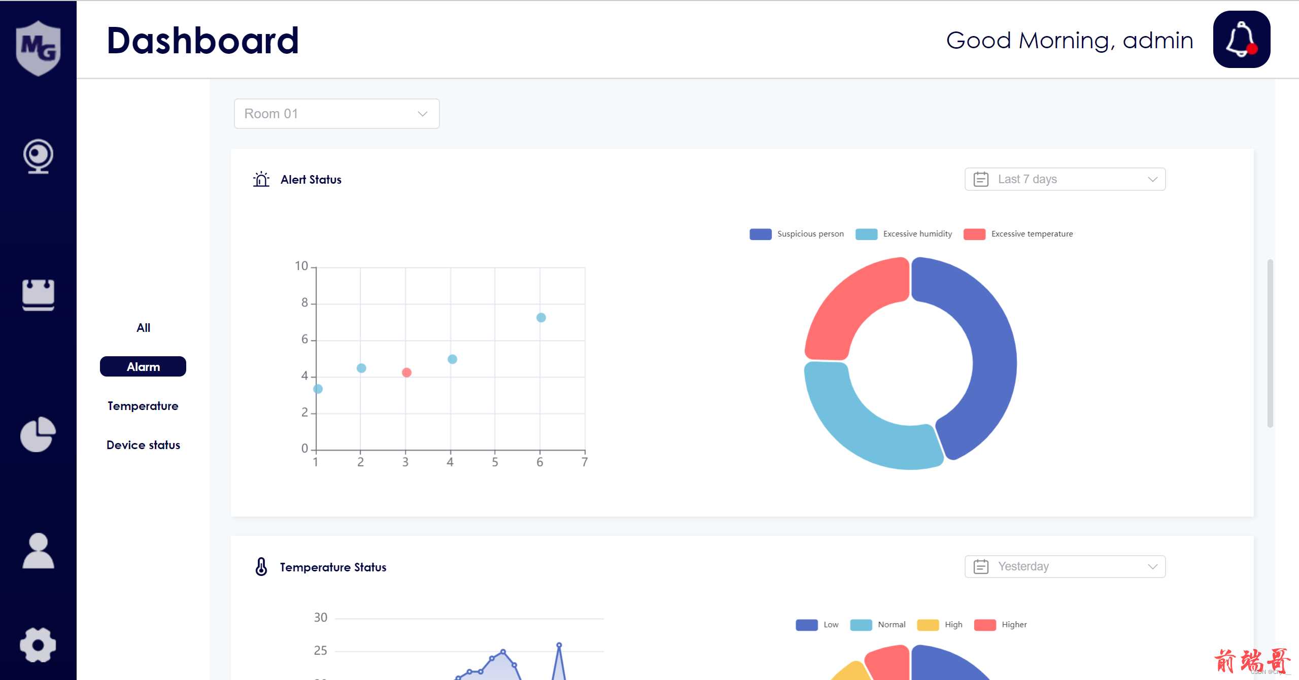The width and height of the screenshot is (1299, 680).
Task: Select the Alarm filter tab
Action: tap(142, 366)
